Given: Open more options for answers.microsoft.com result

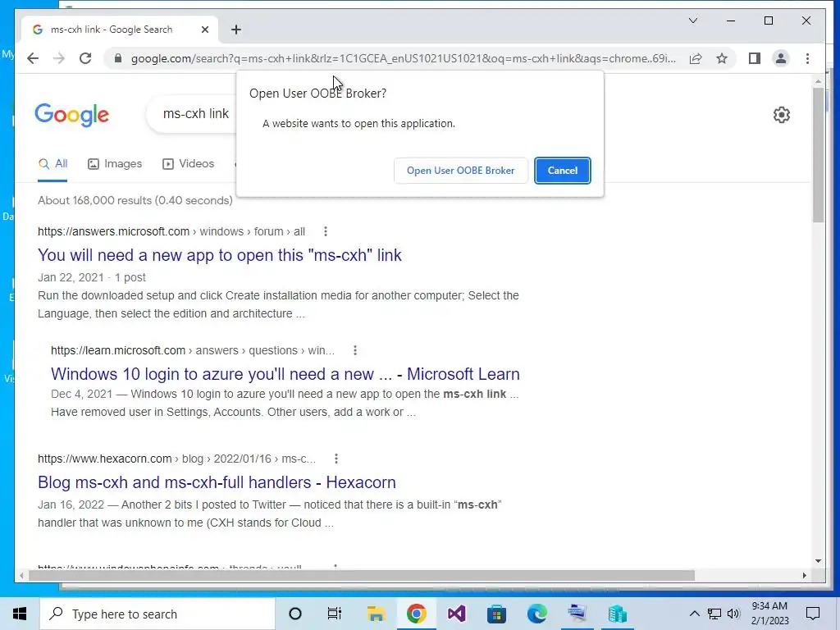Looking at the screenshot, I should tap(325, 231).
